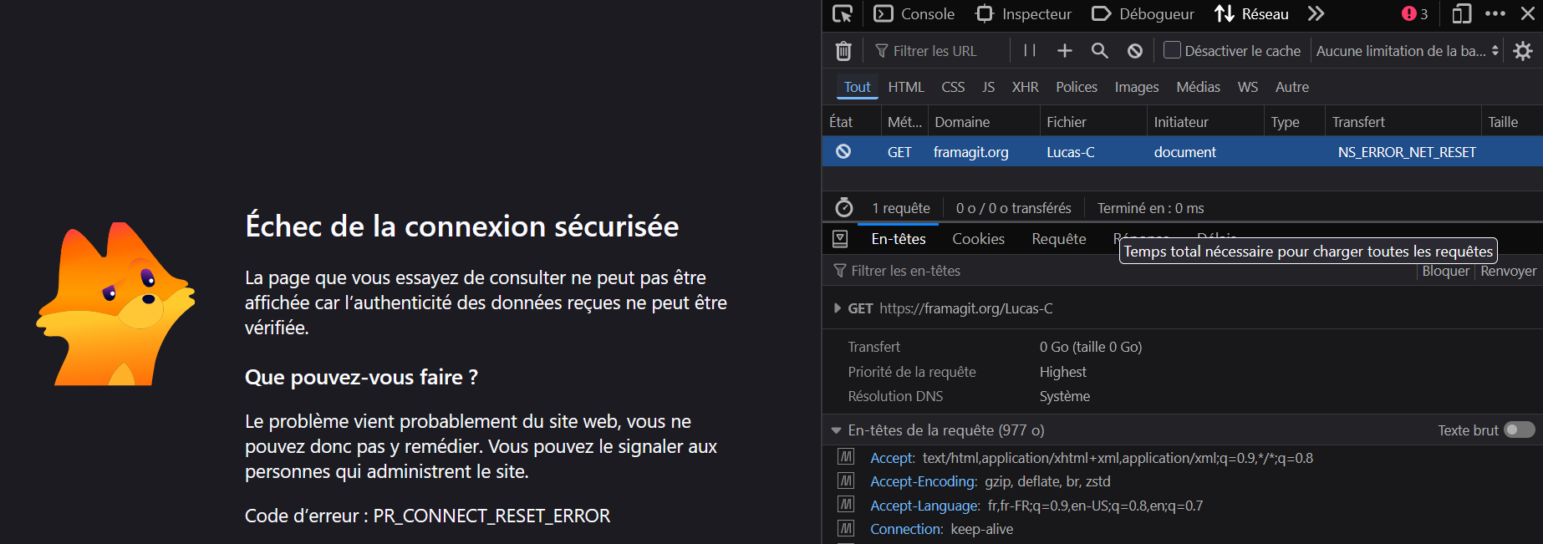1543x544 pixels.
Task: Click blocked status icon in request row
Action: tap(843, 151)
